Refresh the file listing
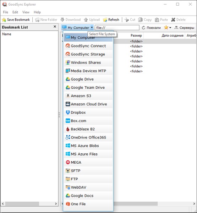The height and width of the screenshot is (213, 197). tap(111, 20)
